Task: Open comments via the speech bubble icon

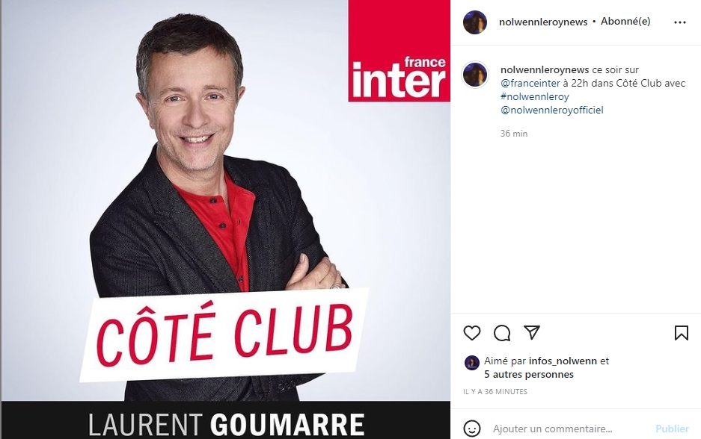Action: point(502,333)
